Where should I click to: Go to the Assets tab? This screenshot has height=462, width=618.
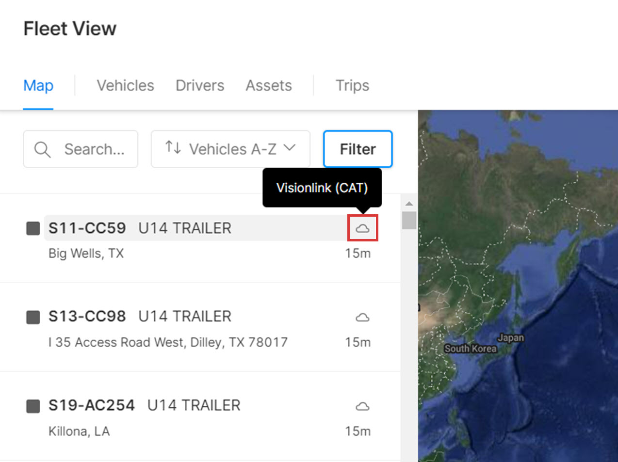pos(269,85)
